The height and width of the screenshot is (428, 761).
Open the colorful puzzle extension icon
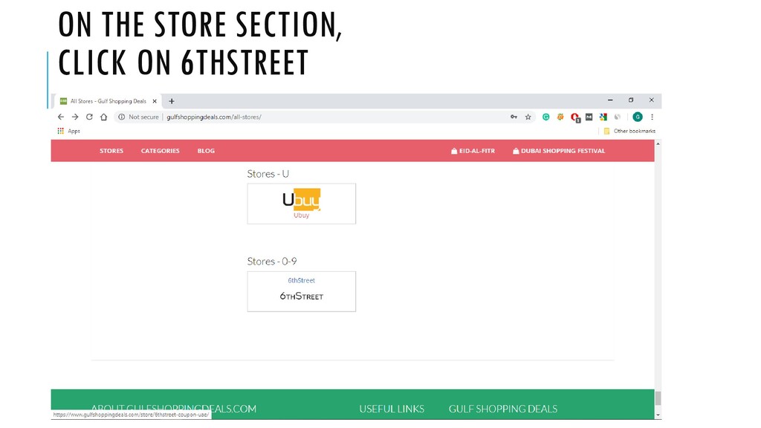pos(603,117)
